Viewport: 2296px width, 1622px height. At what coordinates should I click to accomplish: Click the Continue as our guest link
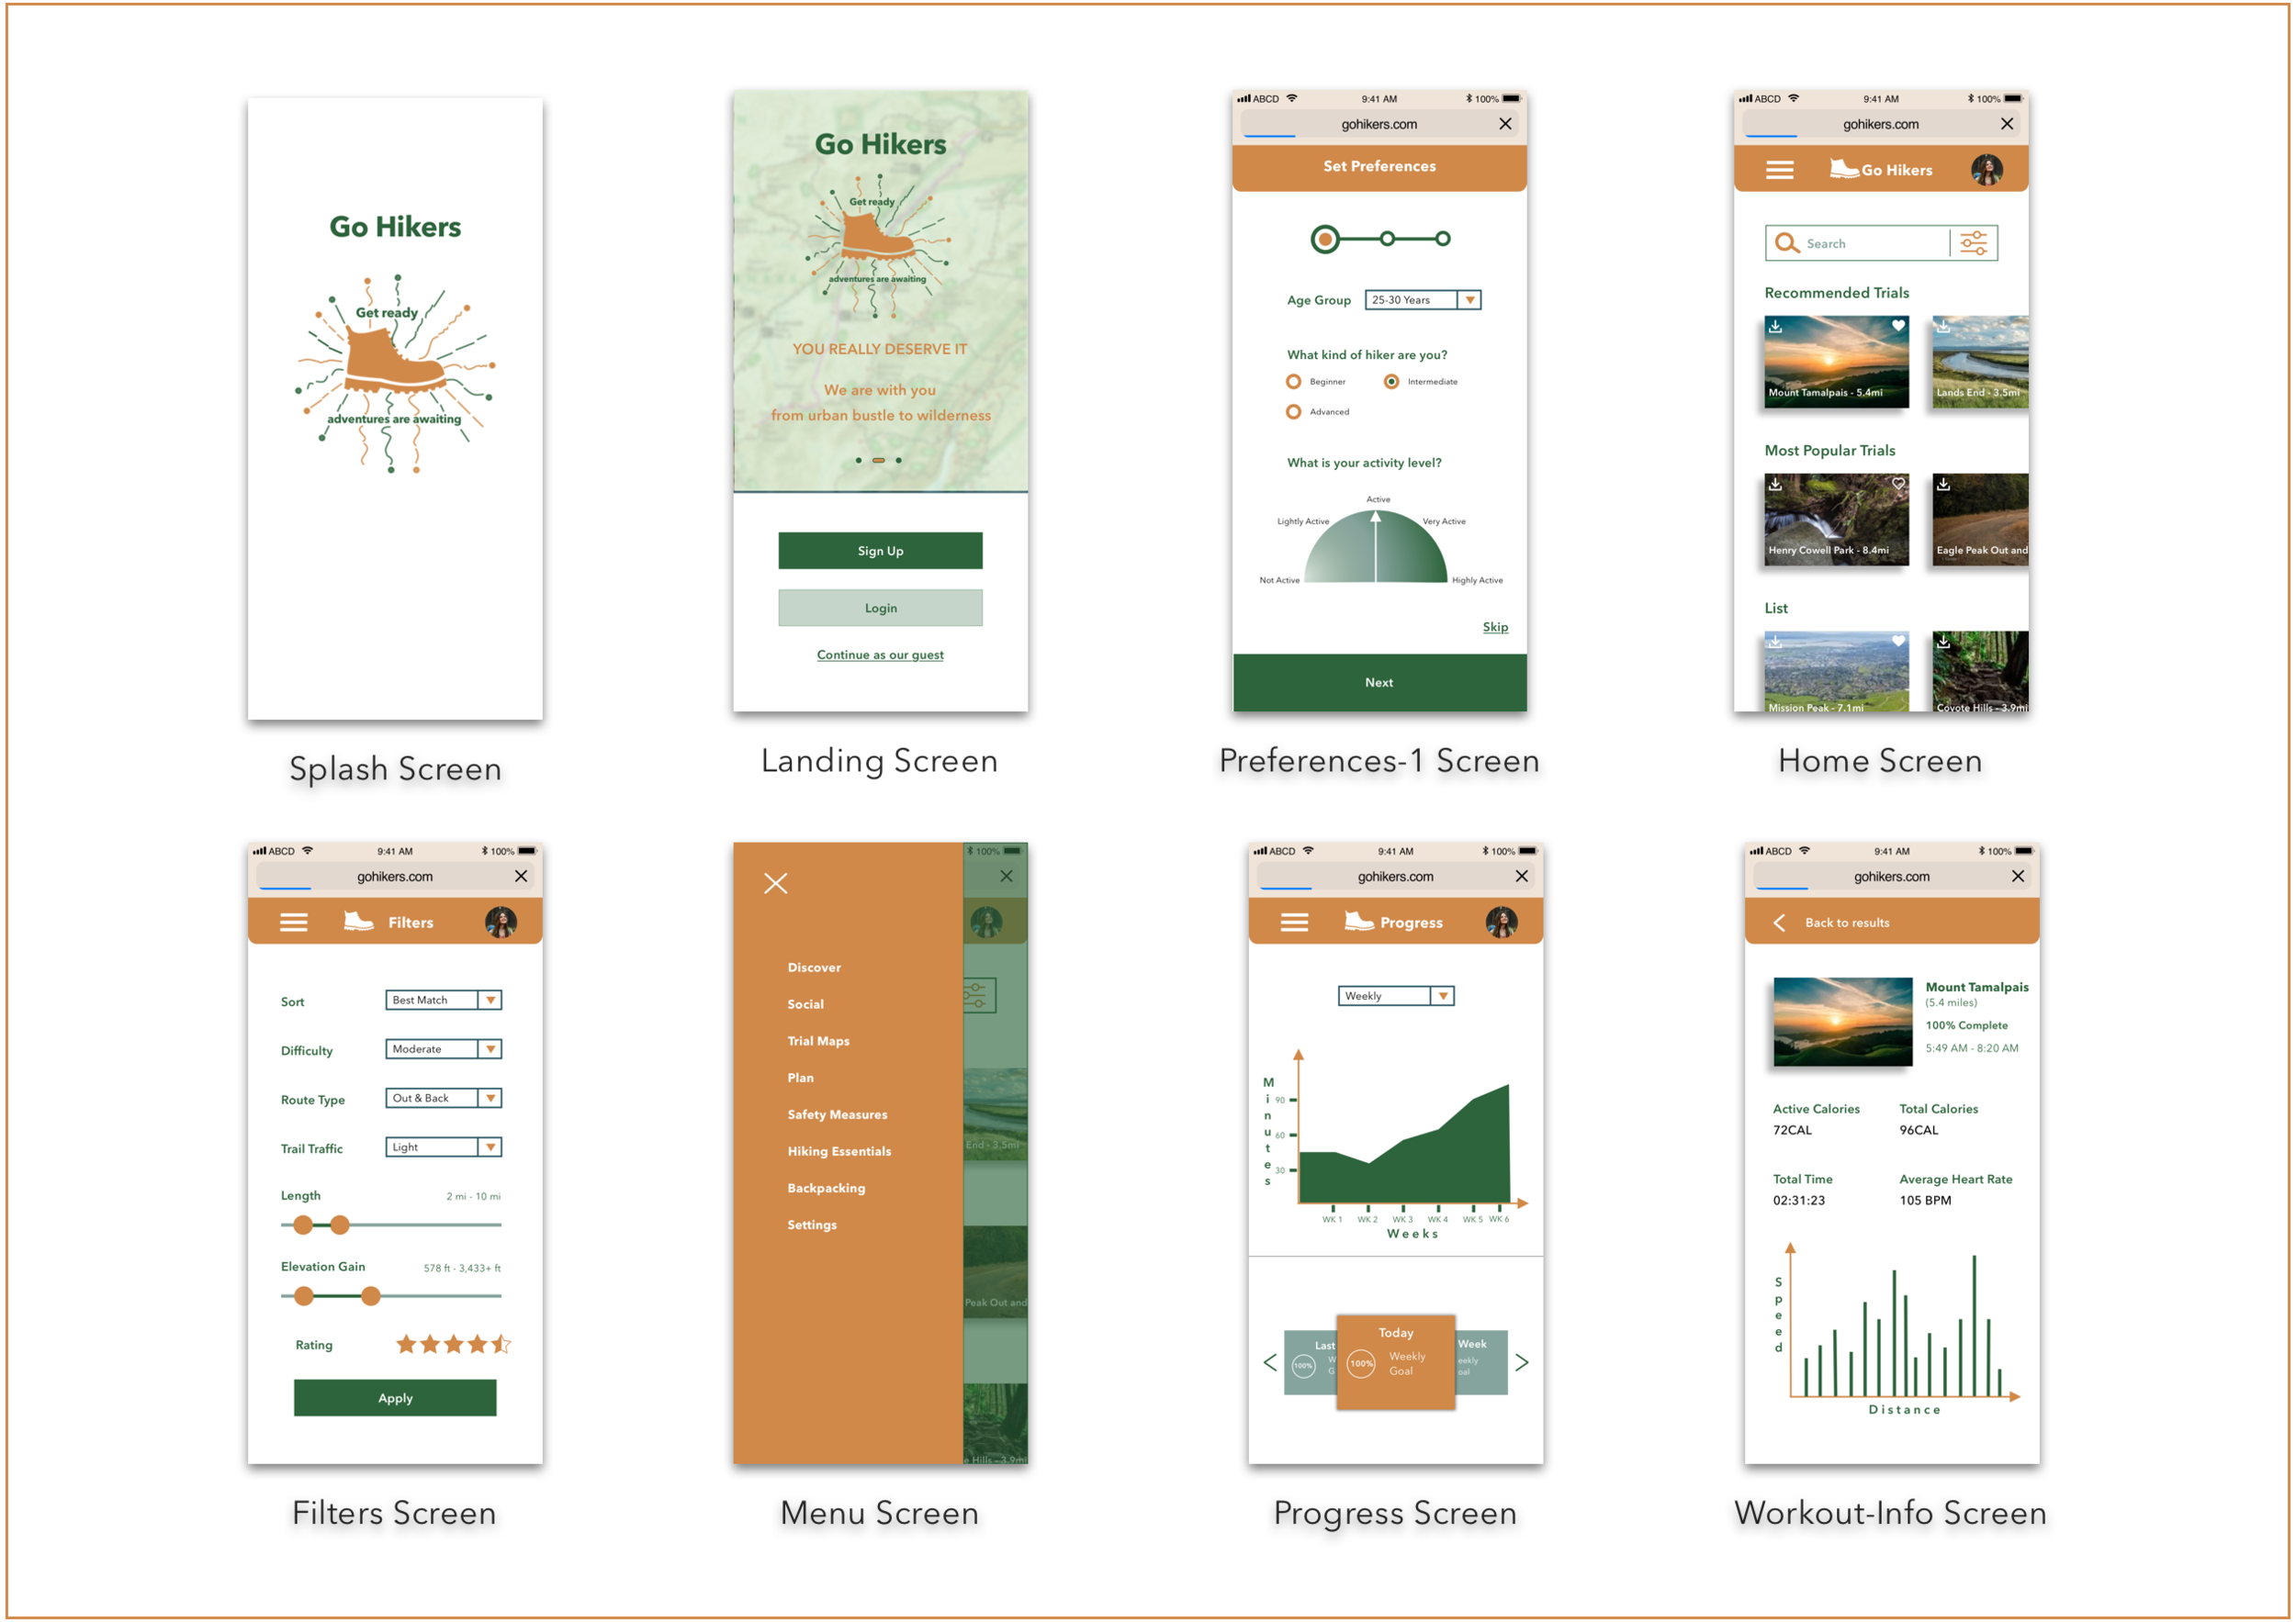coord(880,654)
